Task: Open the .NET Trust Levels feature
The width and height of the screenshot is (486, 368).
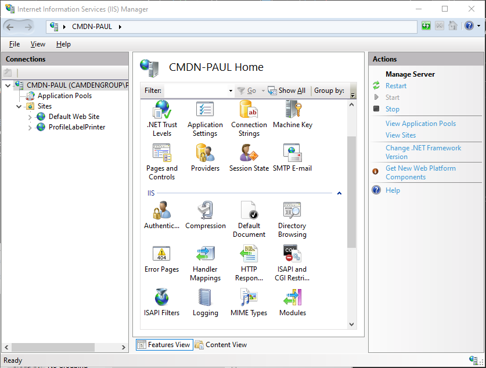Action: coord(162,118)
